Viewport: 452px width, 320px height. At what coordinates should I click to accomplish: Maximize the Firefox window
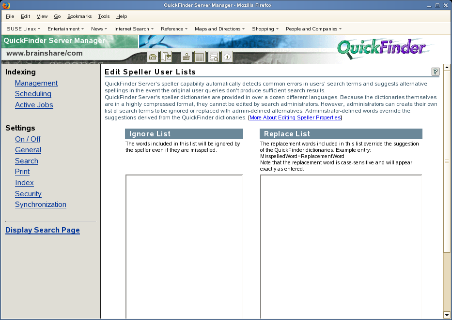437,5
